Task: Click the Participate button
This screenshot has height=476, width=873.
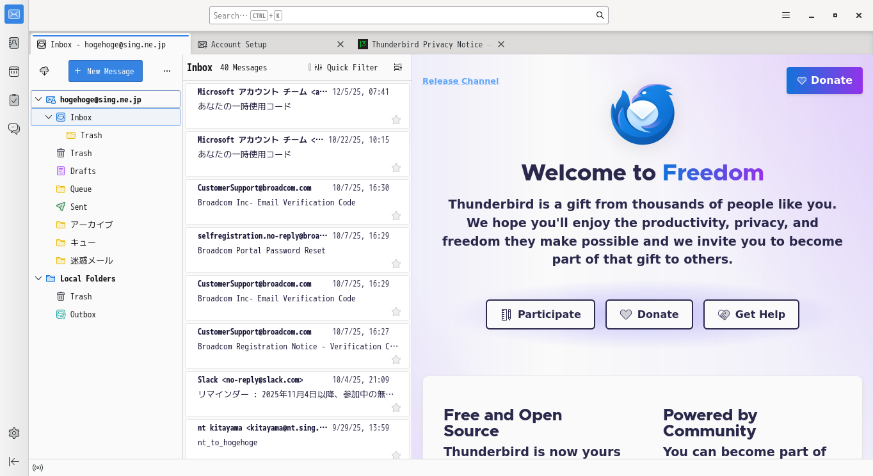Action: 540,314
